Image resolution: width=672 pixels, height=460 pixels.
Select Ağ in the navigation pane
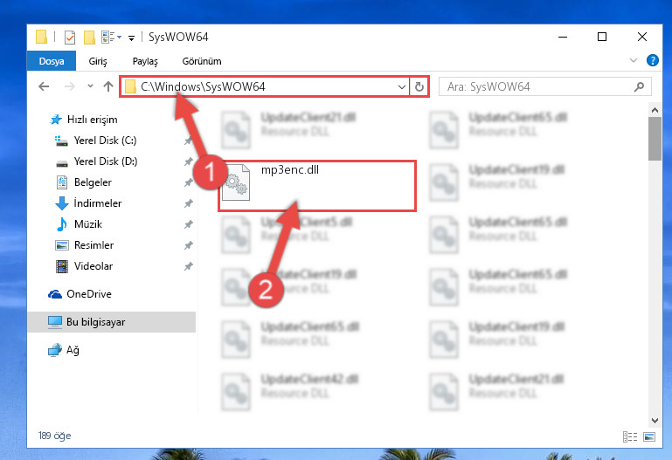tap(73, 350)
